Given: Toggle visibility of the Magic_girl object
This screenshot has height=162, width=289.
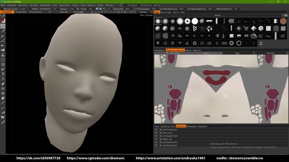Looking at the screenshot, I should point(156,139).
